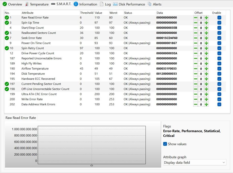Toggle Enable checkbox for Seek Error Rate
The width and height of the screenshot is (233, 173).
[219, 38]
